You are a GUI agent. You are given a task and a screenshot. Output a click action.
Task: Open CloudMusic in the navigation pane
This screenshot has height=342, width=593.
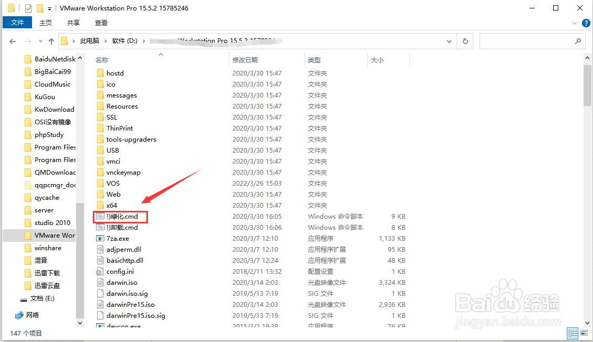click(x=52, y=84)
